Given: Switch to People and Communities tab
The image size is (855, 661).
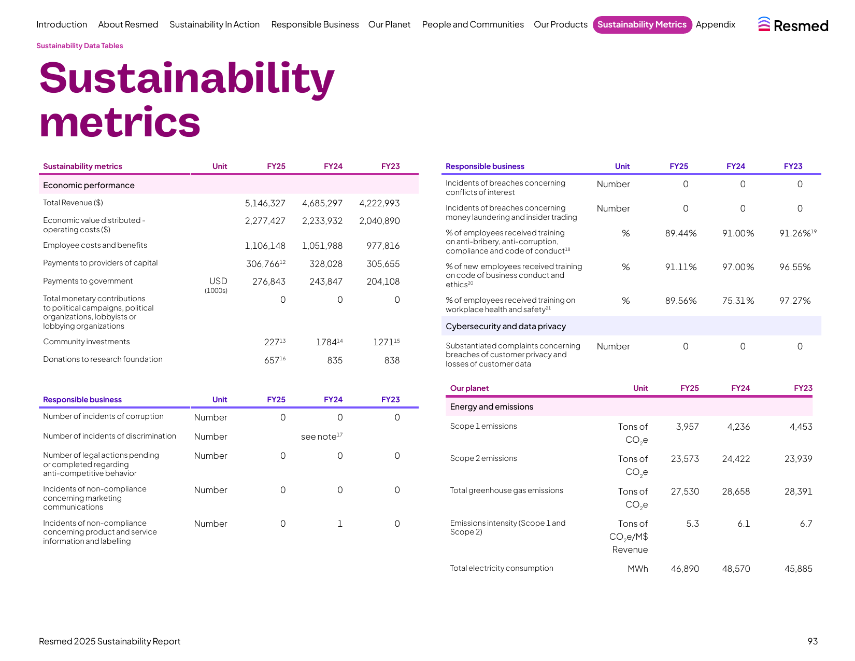Looking at the screenshot, I should pos(473,24).
